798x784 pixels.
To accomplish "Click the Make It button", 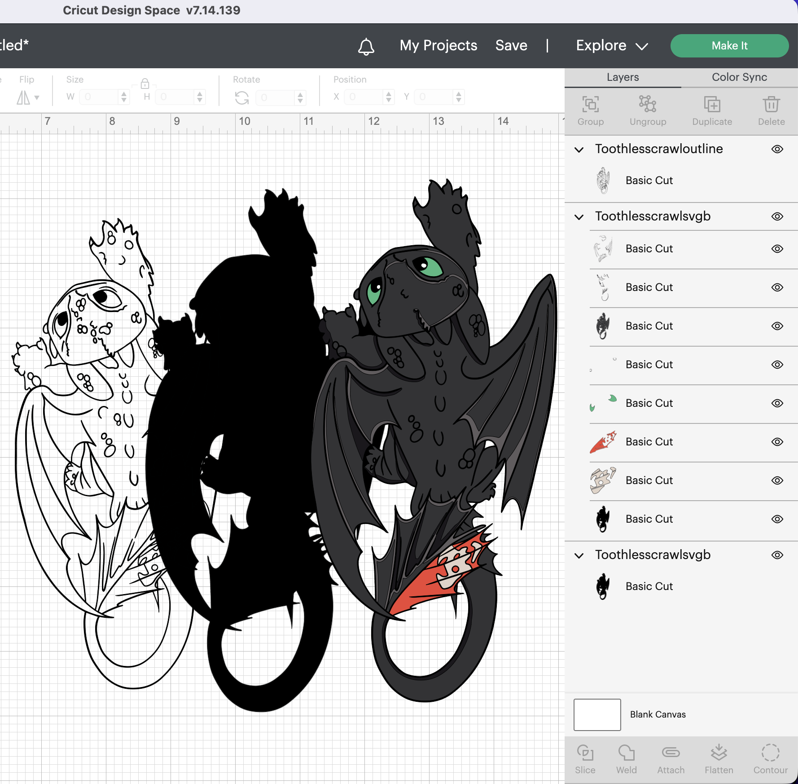I will click(x=729, y=45).
